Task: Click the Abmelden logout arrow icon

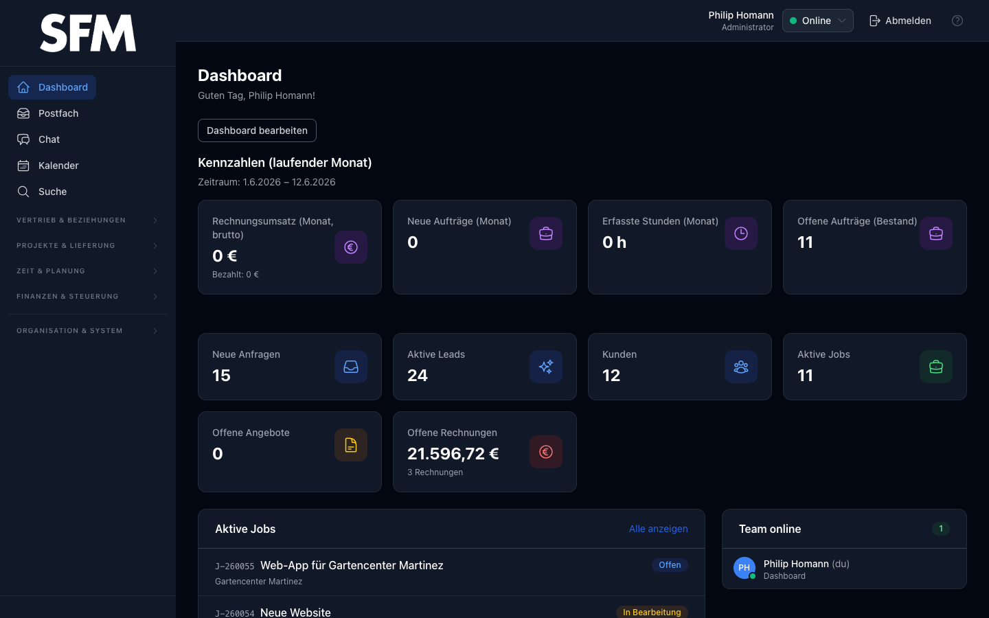Action: (875, 21)
